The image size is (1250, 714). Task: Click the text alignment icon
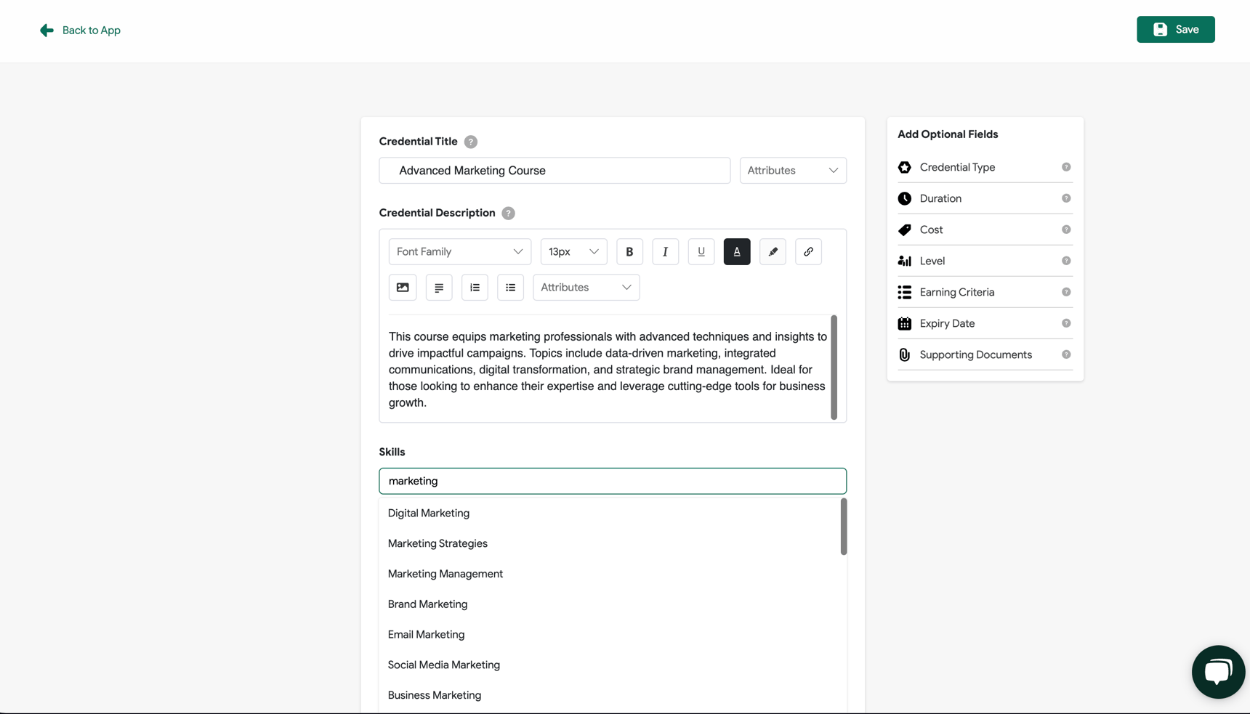click(438, 287)
